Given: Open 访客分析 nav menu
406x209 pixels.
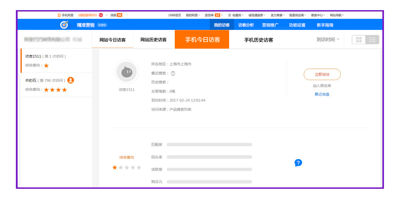Looking at the screenshot, I should 246,25.
